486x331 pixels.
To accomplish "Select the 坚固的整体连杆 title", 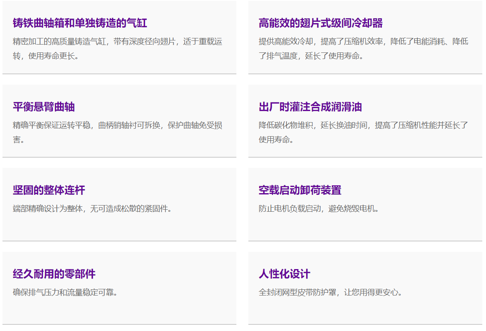I will click(x=49, y=190).
